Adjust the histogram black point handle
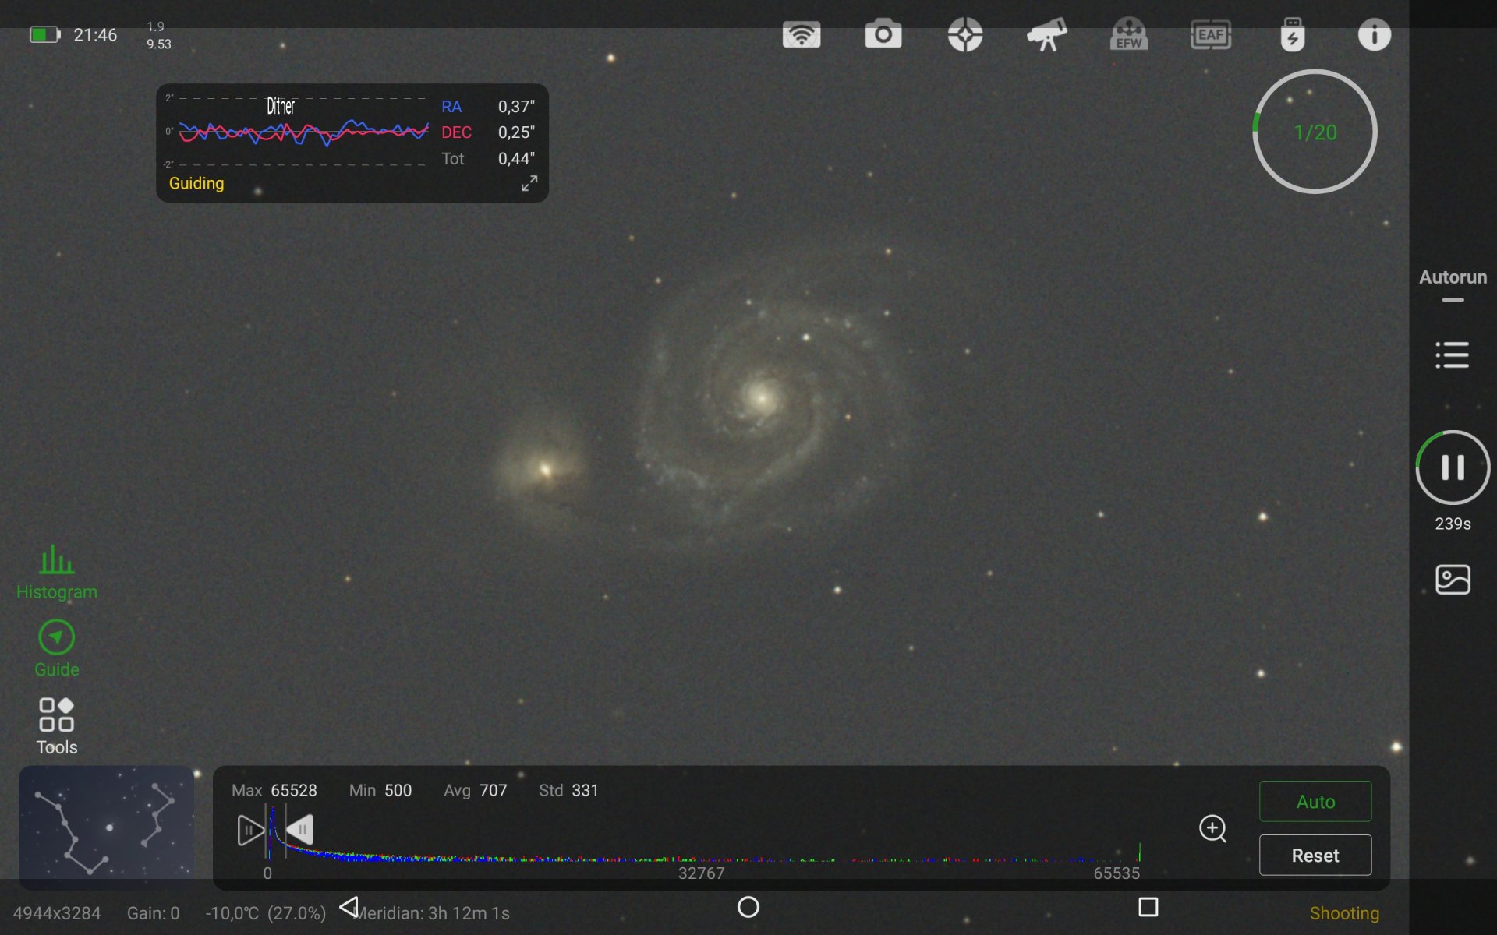The image size is (1497, 935). coord(250,831)
